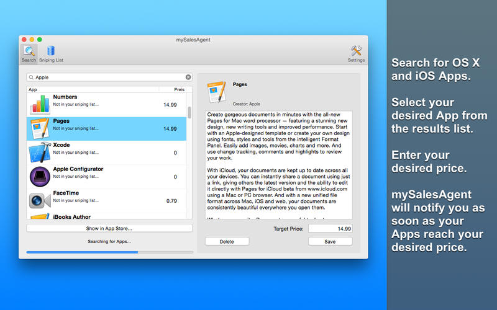Click the Pages price 14.99 in list
This screenshot has height=310, width=497.
(x=170, y=129)
